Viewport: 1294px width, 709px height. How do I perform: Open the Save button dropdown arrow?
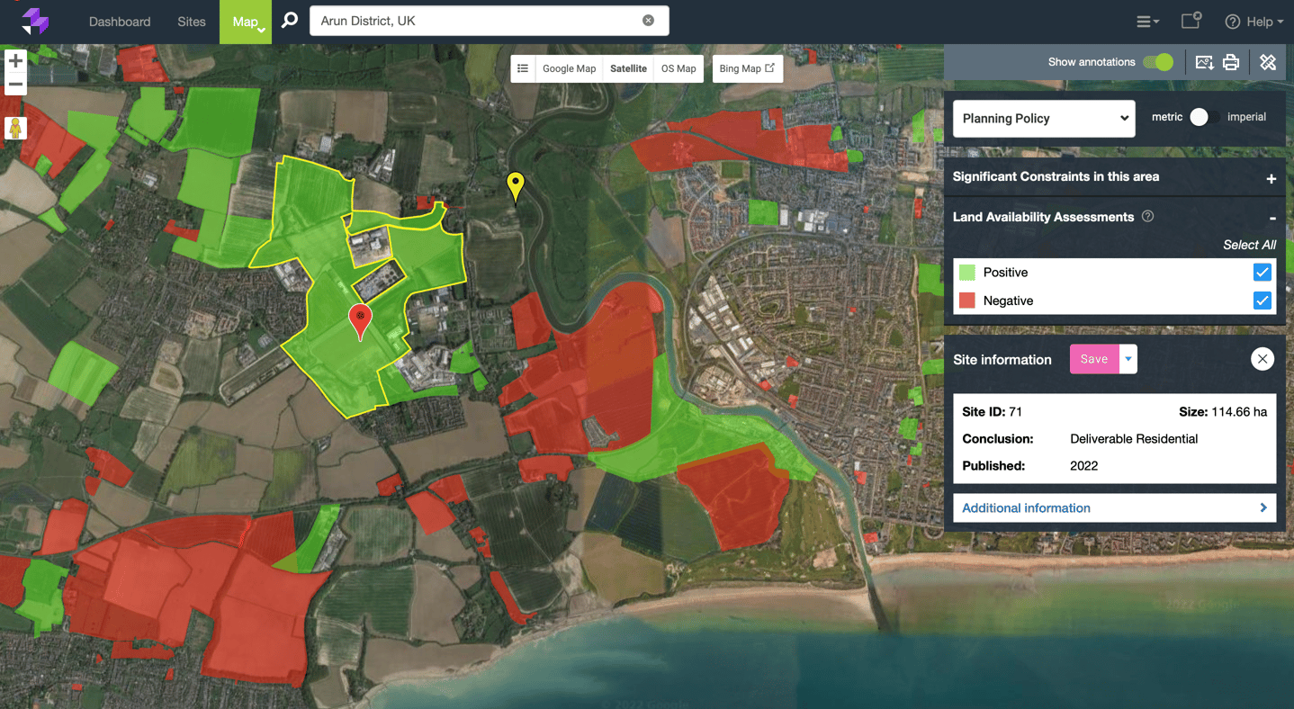1127,358
